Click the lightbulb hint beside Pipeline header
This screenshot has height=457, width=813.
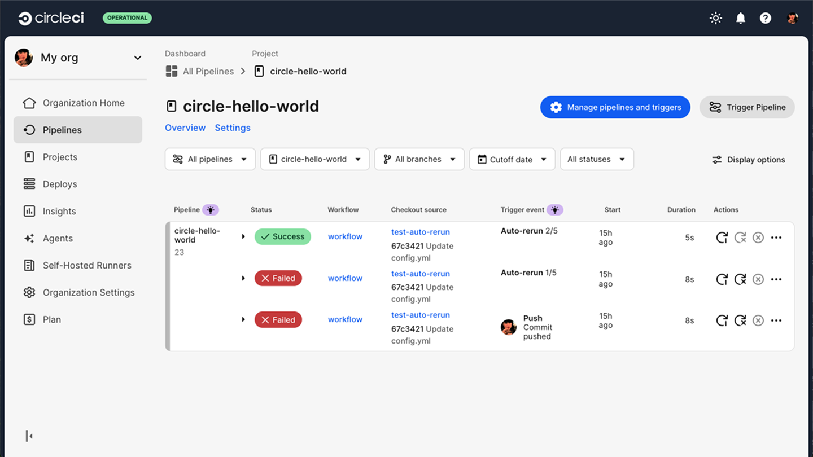click(x=211, y=210)
